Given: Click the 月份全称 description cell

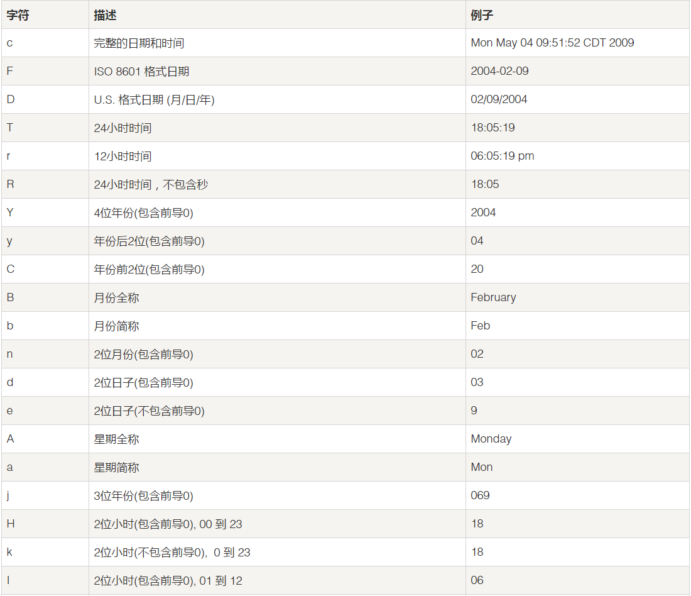Looking at the screenshot, I should tap(116, 298).
